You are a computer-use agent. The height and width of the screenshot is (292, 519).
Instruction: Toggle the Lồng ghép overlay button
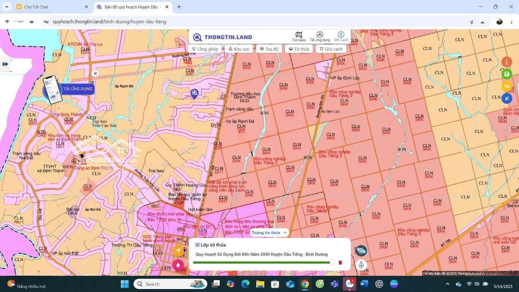pos(205,49)
